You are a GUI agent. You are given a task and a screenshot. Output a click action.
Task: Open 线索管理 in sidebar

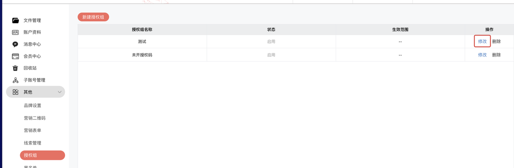click(x=33, y=143)
